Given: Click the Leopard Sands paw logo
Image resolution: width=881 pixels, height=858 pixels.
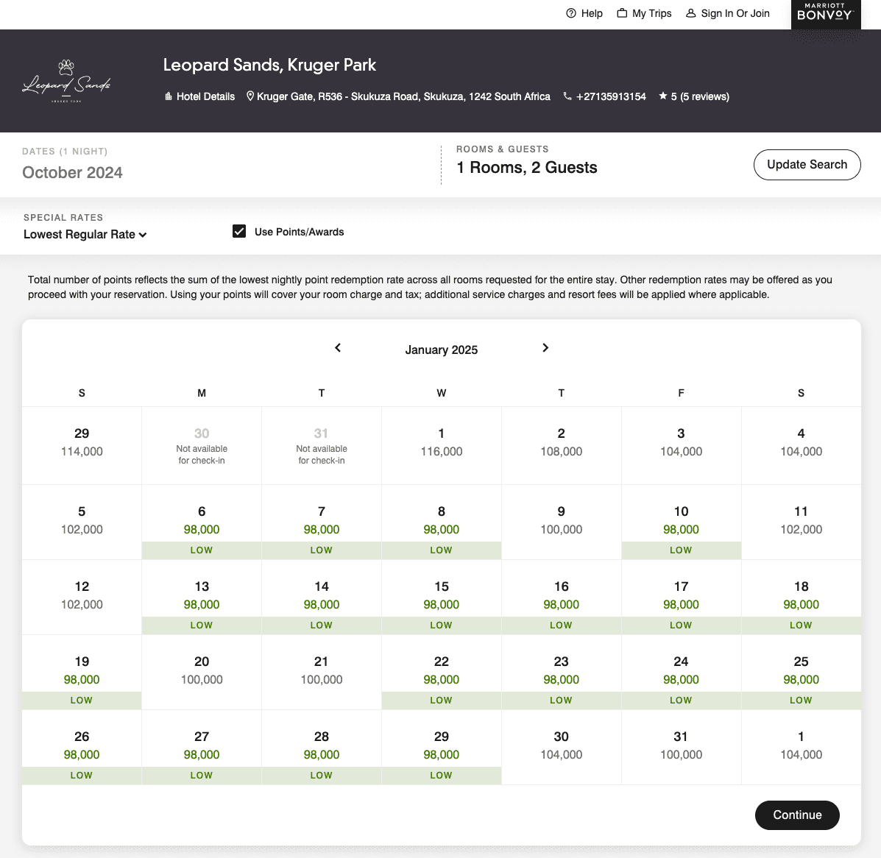Looking at the screenshot, I should point(66,81).
